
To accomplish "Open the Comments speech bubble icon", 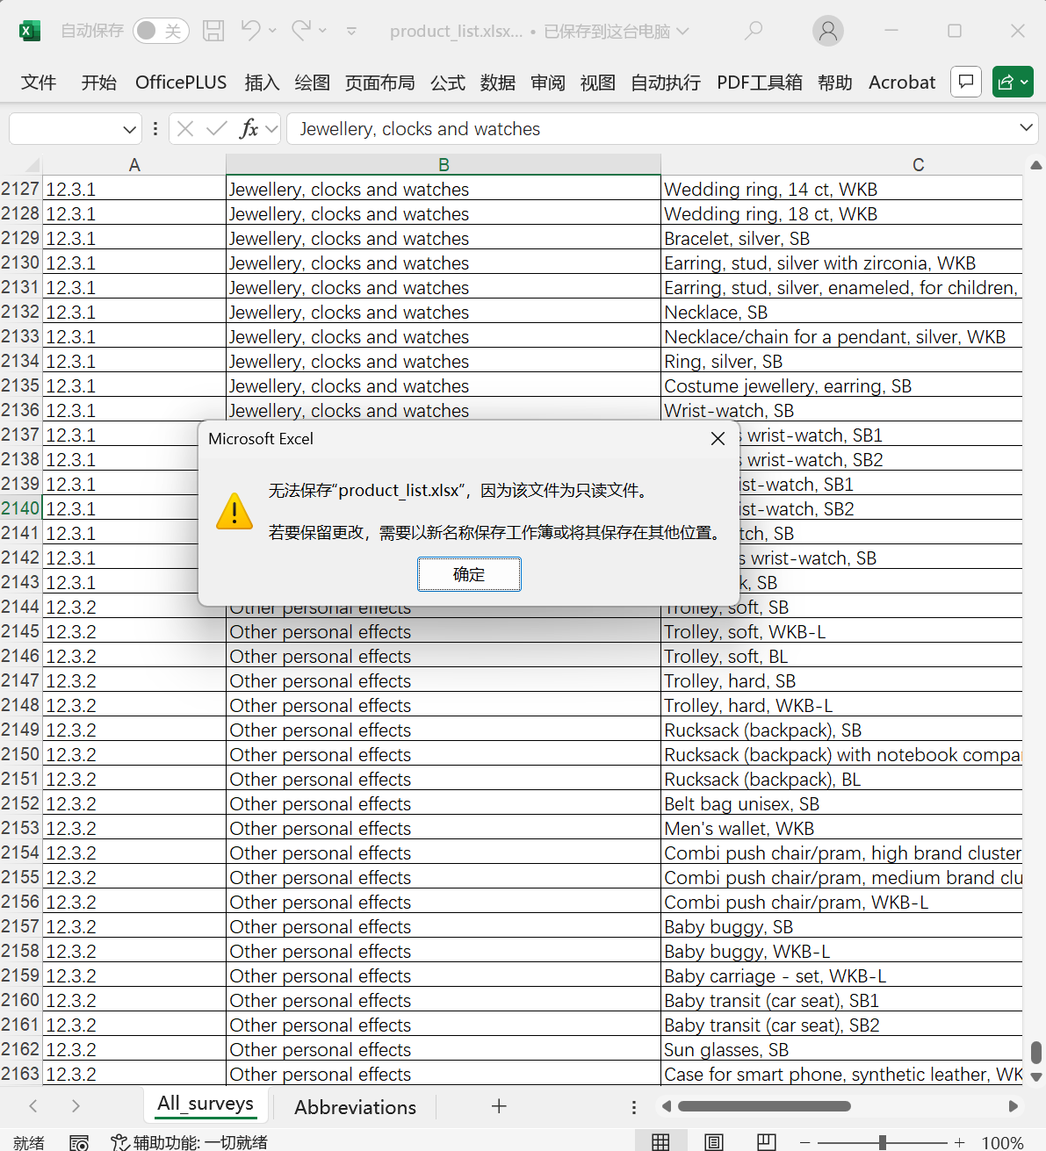I will pyautogui.click(x=966, y=82).
